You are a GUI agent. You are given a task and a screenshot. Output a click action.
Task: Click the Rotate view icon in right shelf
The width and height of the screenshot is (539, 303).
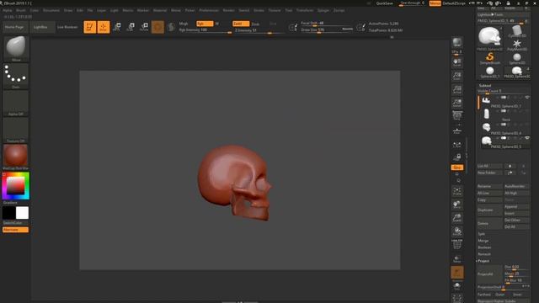tap(456, 231)
